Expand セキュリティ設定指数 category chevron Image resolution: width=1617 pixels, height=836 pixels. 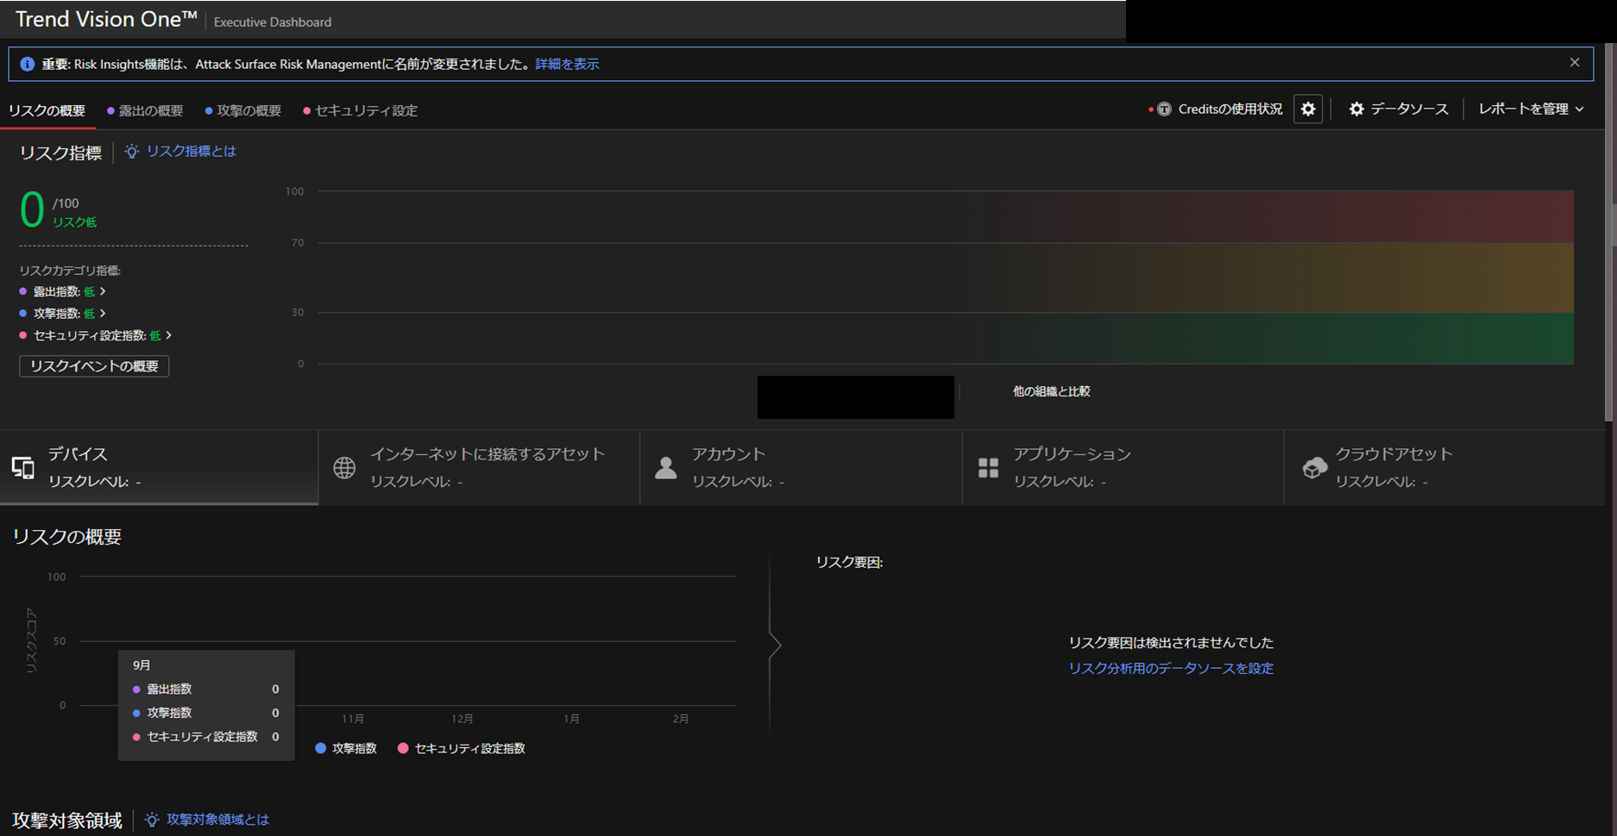click(x=168, y=335)
